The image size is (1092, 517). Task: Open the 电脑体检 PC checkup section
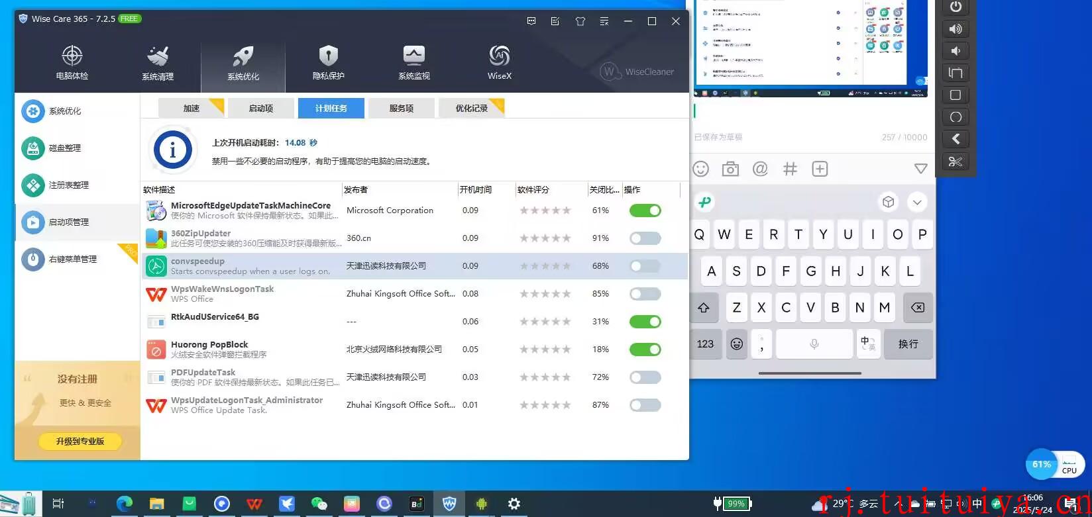[x=72, y=64]
